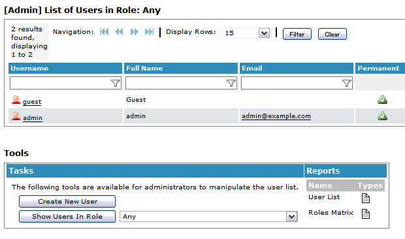Sort by the Full Name column header
This screenshot has height=239, width=405.
click(x=181, y=68)
